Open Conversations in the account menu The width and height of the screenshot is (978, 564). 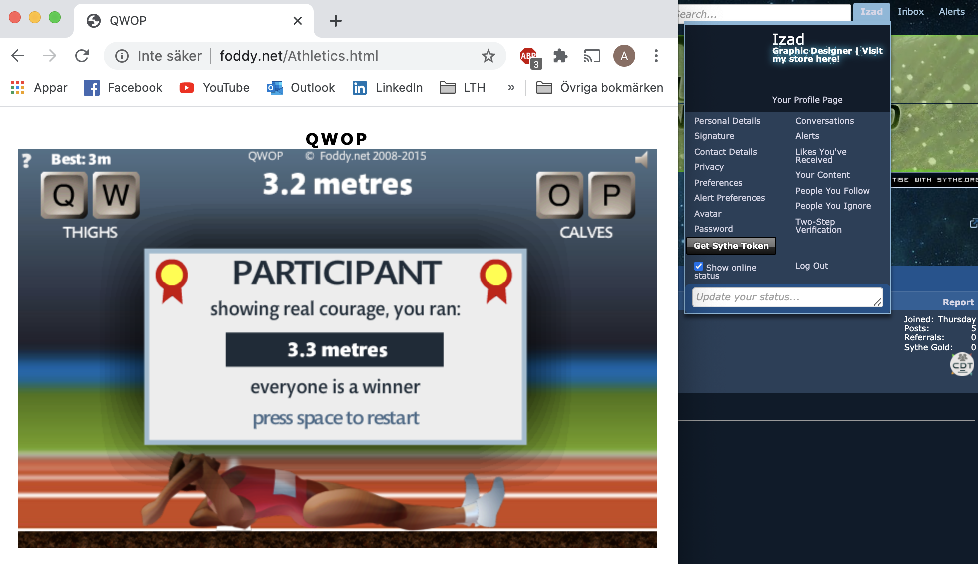point(825,121)
